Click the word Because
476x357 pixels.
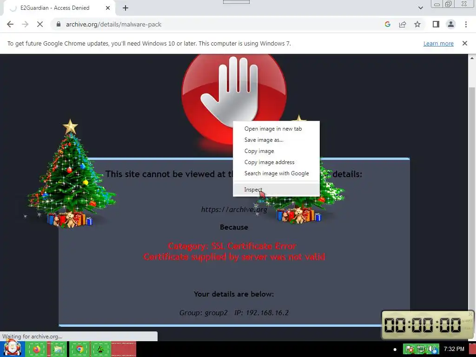coord(234,227)
